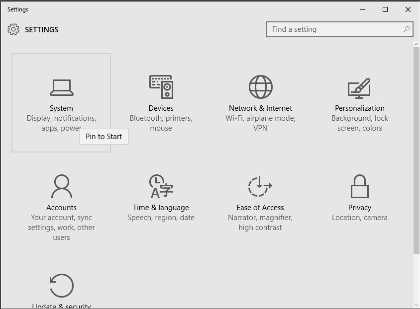This screenshot has height=309, width=420.
Task: Click 'Location, camera' description
Action: click(360, 218)
